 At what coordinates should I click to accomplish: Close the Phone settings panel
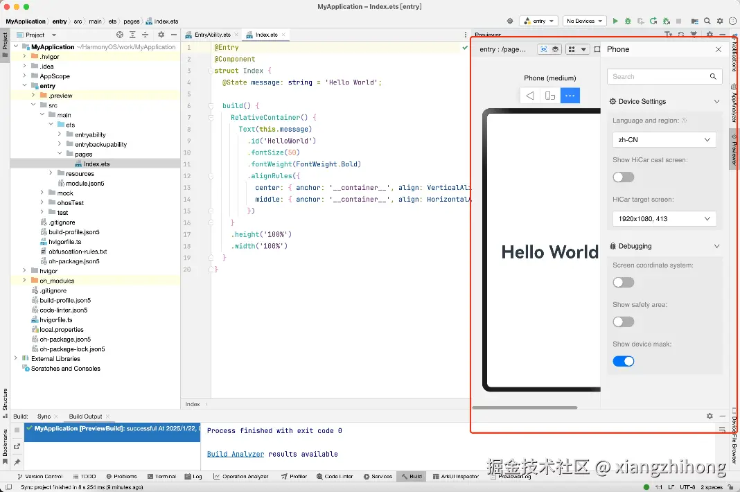pyautogui.click(x=719, y=49)
